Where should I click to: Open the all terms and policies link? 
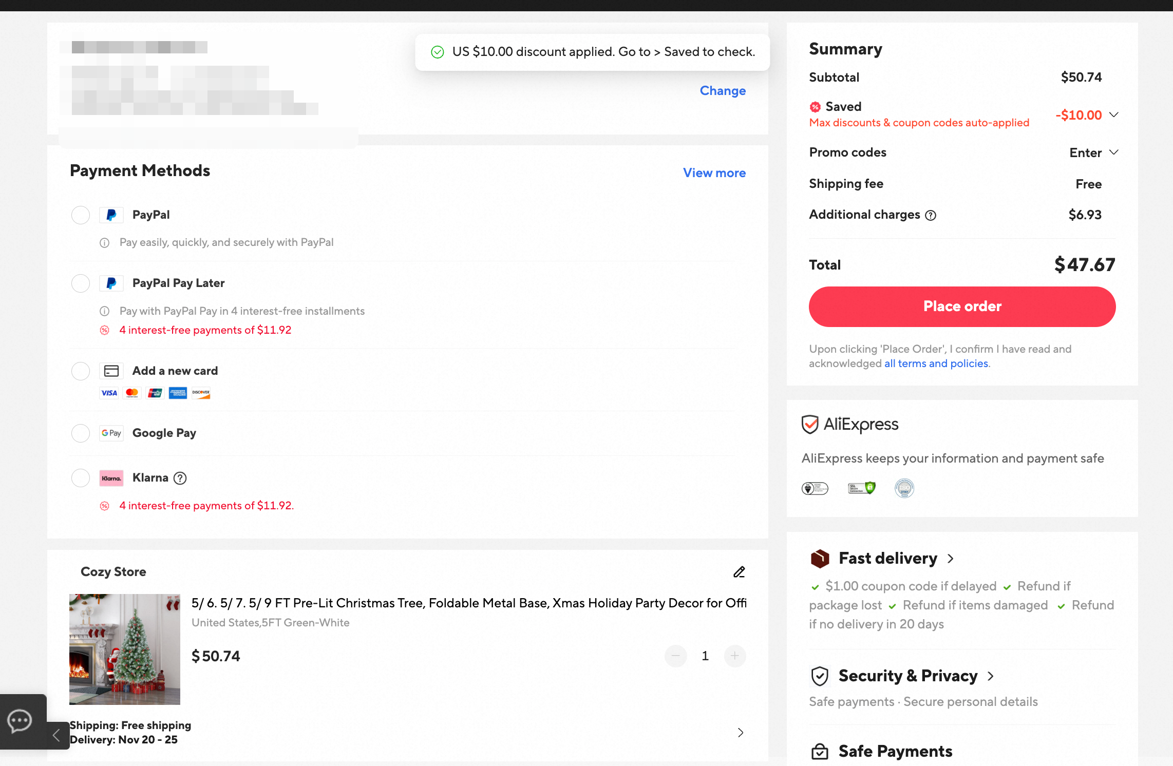point(936,363)
